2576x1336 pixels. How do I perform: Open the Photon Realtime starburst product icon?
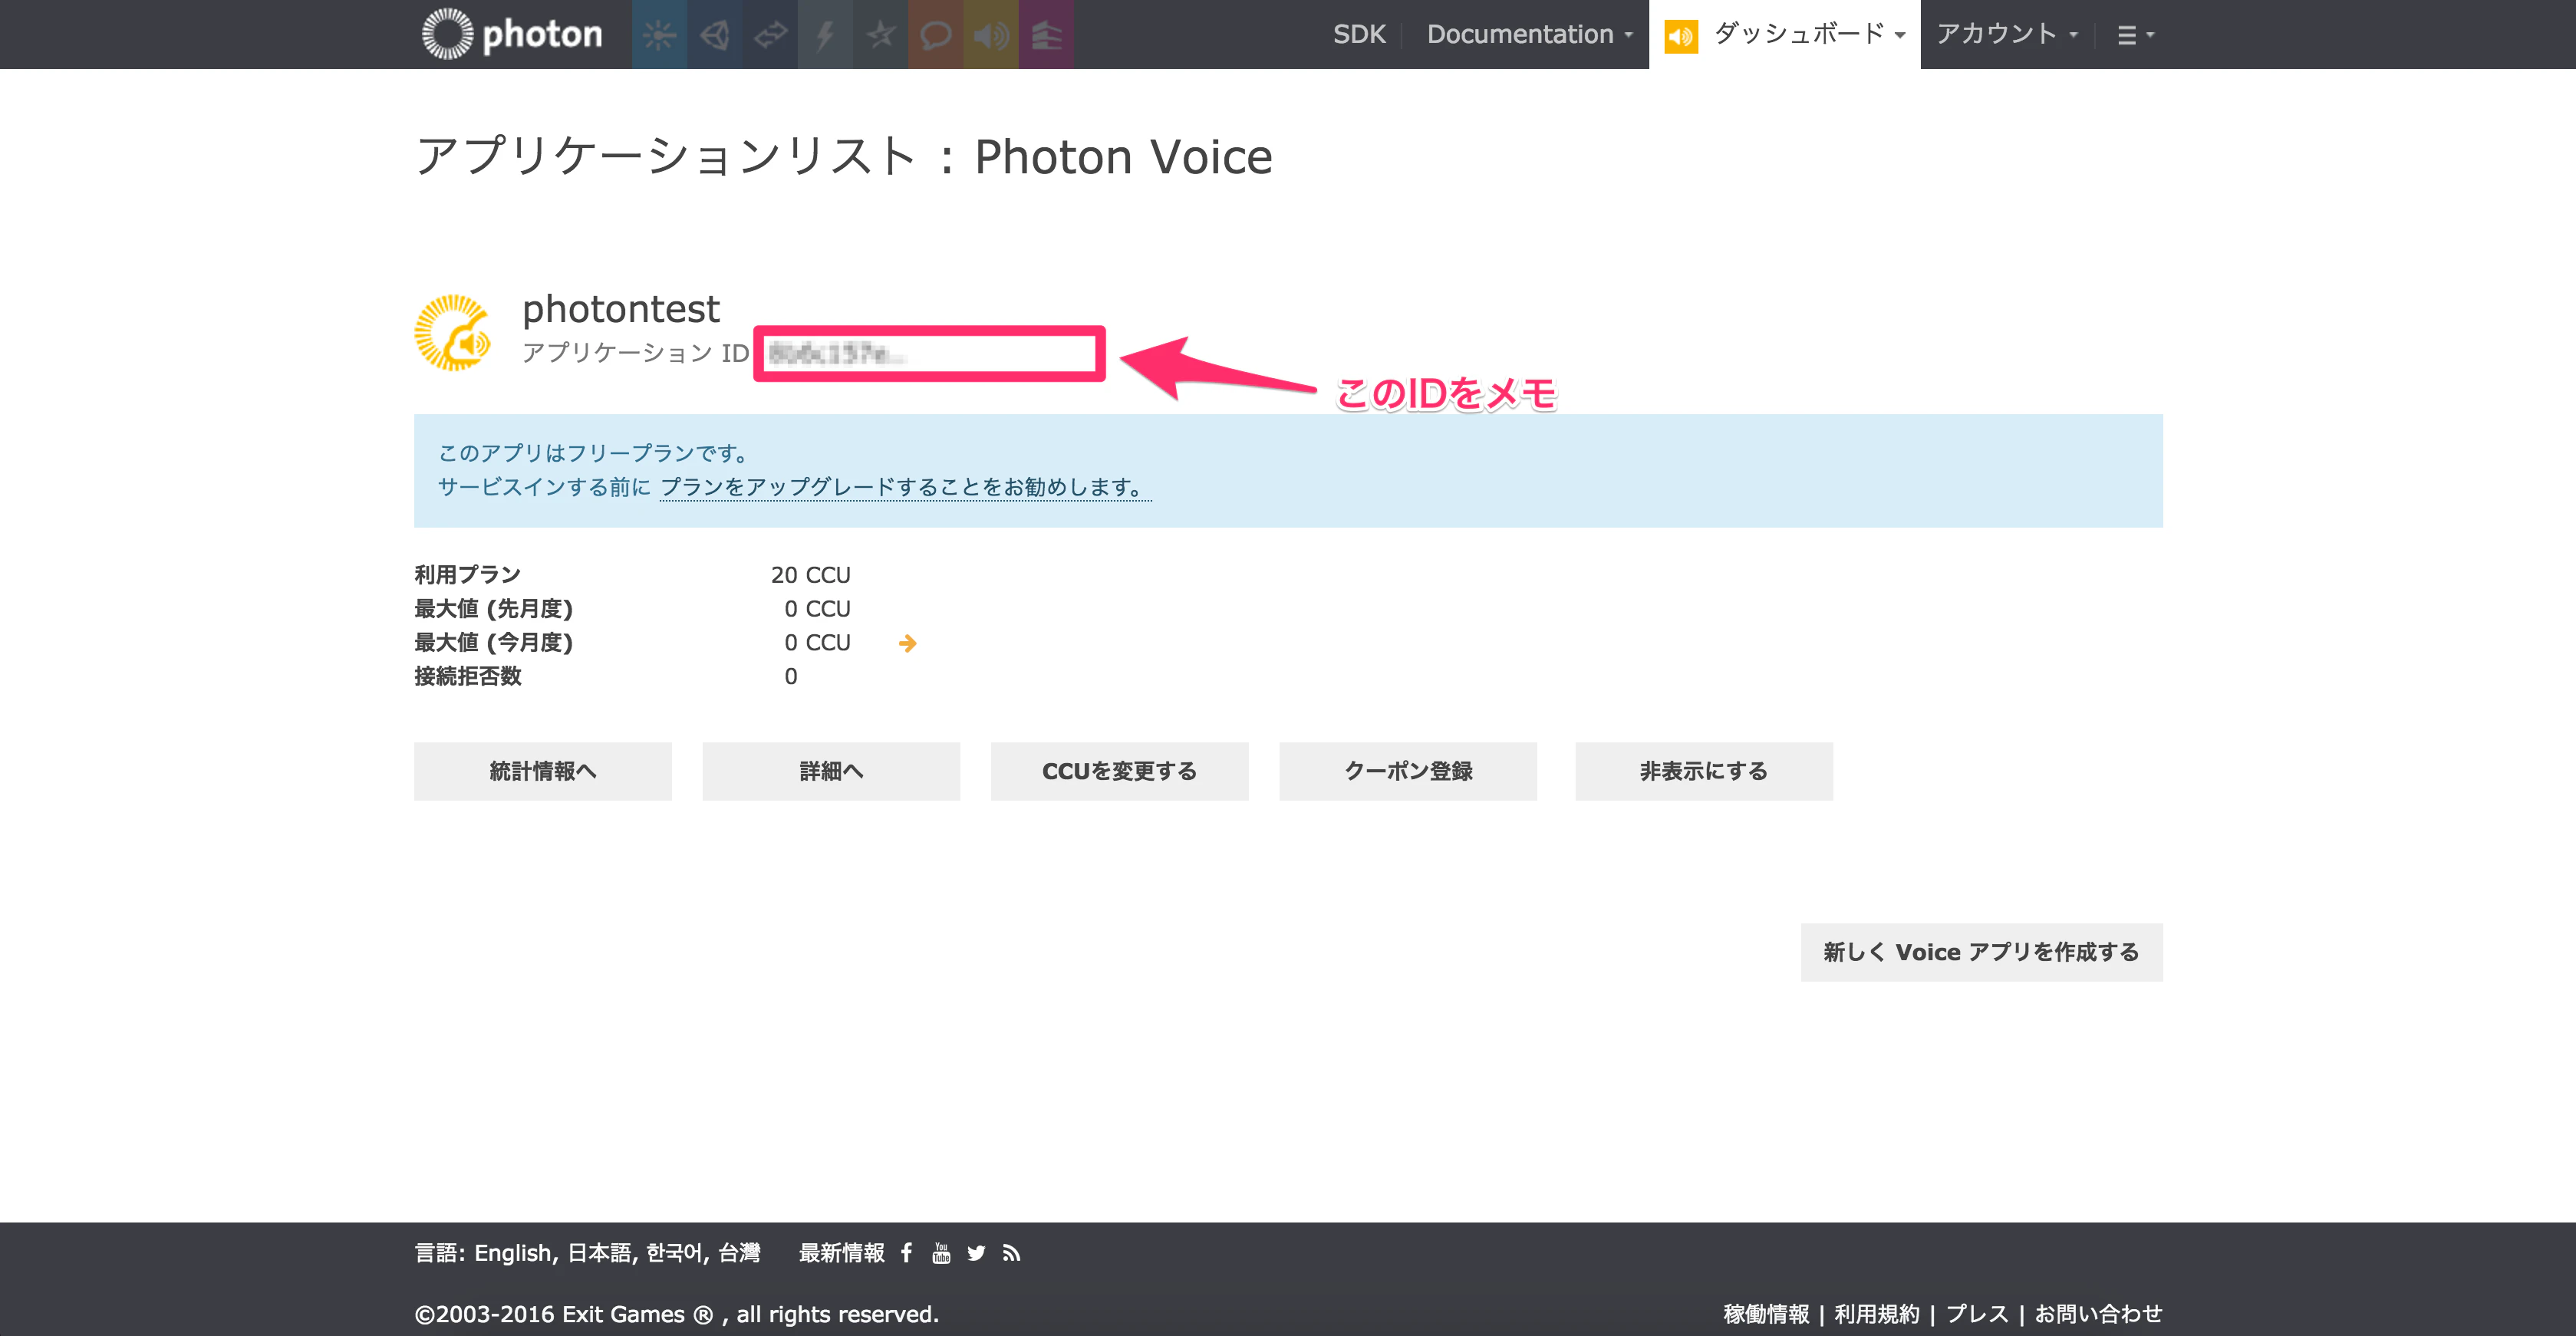[x=659, y=35]
